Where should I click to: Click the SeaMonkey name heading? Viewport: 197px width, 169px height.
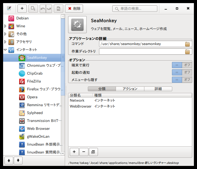pos(104,21)
